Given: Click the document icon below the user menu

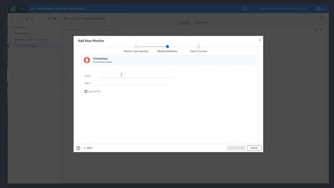Looking at the screenshot, I should coord(322,19).
